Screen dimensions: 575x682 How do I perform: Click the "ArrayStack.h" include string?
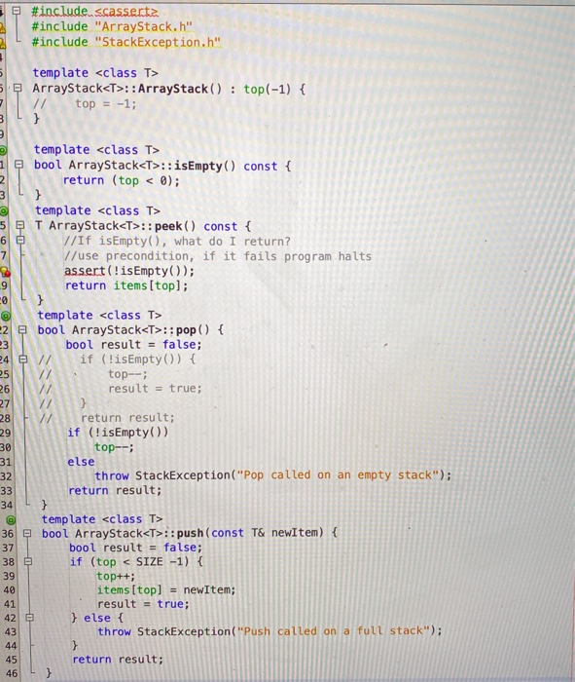144,27
